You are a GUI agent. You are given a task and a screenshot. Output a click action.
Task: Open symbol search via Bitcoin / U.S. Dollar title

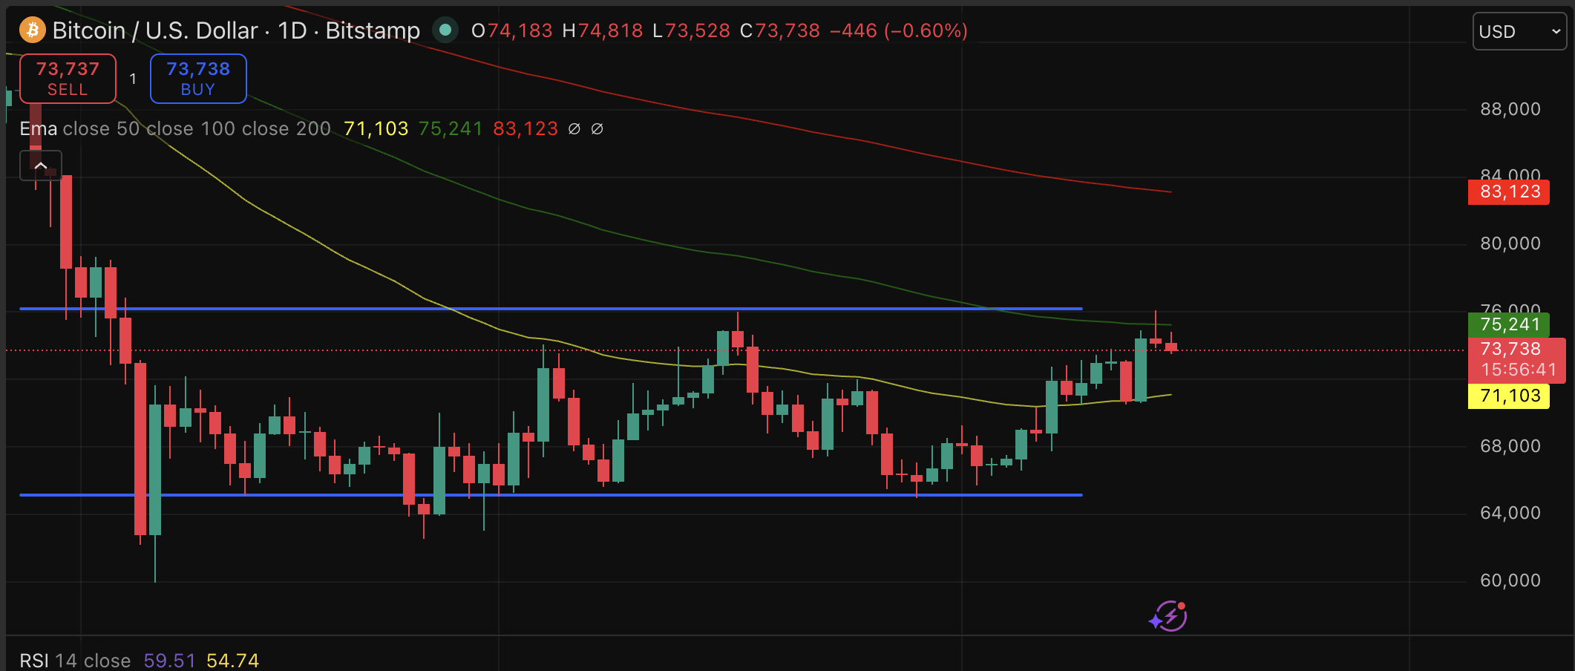[156, 30]
